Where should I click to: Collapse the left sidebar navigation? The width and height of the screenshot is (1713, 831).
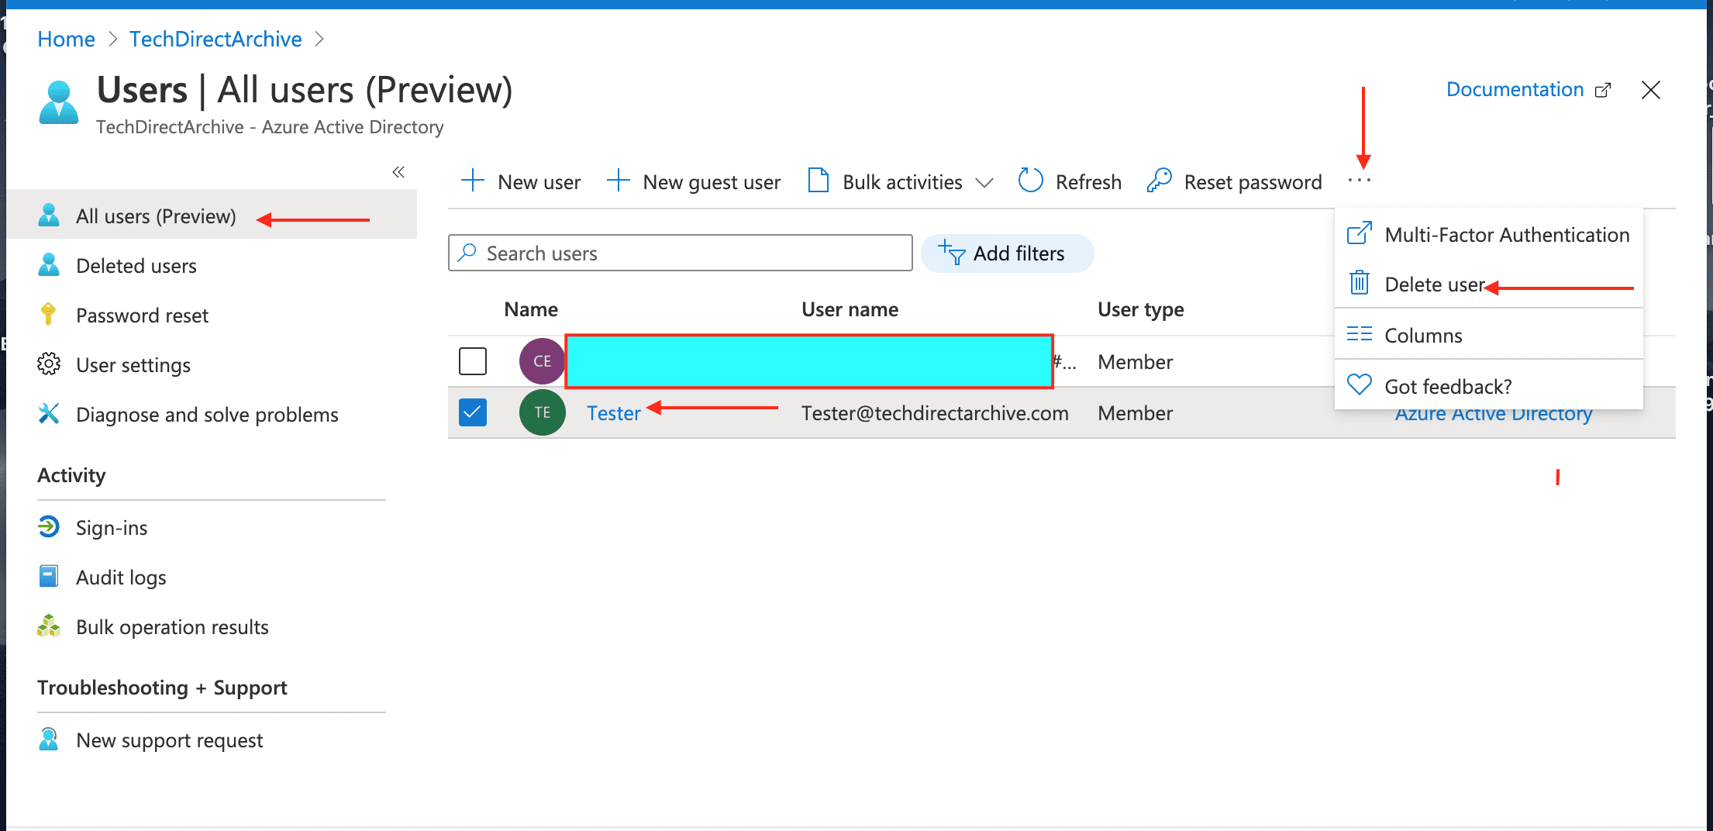(398, 172)
